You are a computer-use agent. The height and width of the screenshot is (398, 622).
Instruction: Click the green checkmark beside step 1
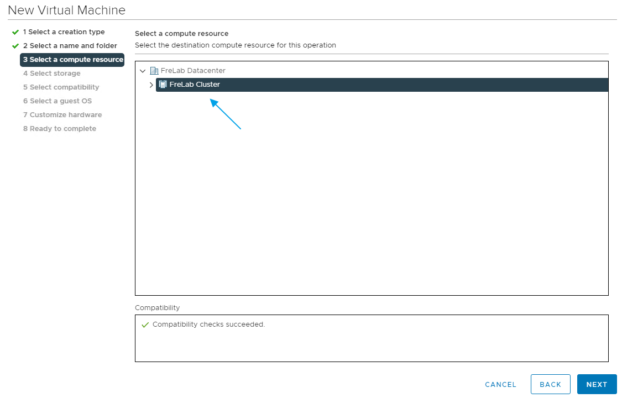coord(15,32)
